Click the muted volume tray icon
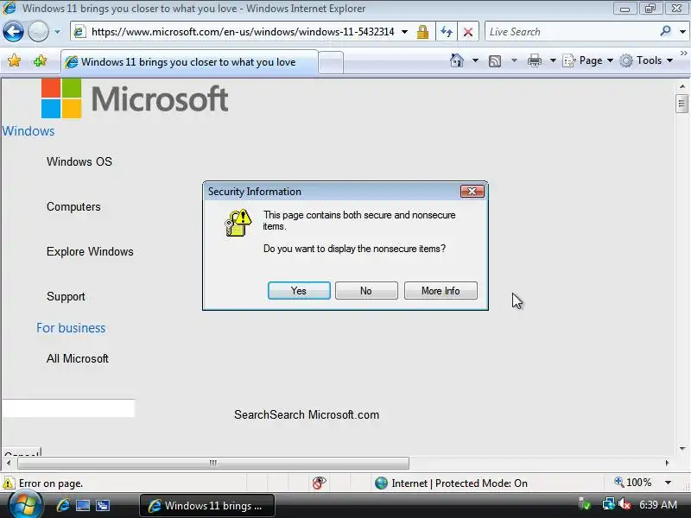The height and width of the screenshot is (518, 691). [x=624, y=504]
